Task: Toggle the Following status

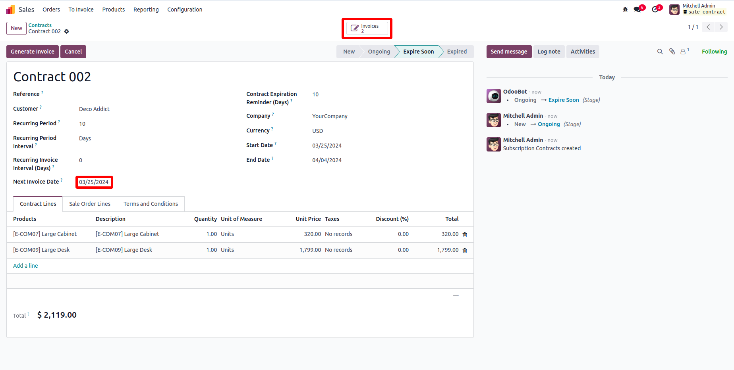Action: pos(714,52)
